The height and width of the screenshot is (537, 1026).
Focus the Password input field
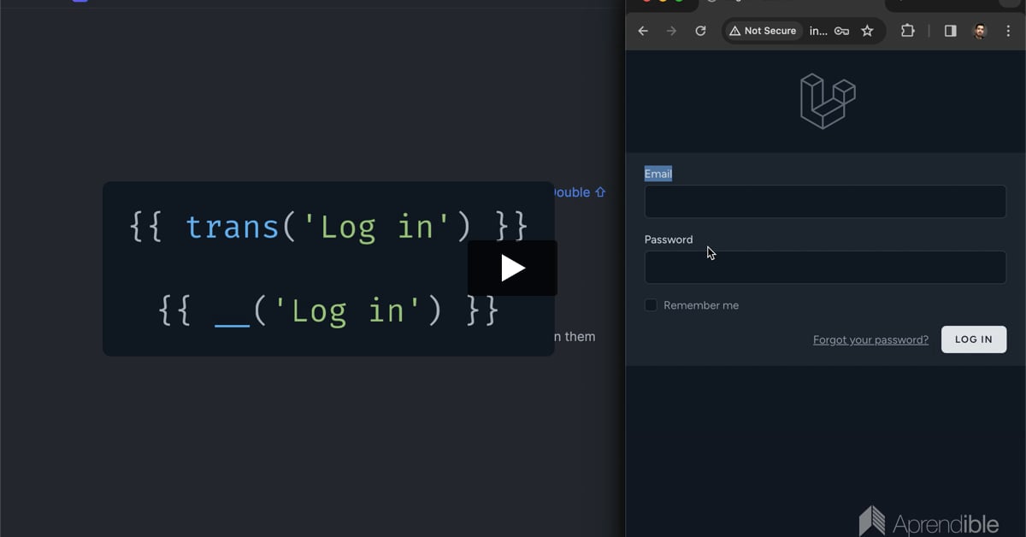coord(825,267)
